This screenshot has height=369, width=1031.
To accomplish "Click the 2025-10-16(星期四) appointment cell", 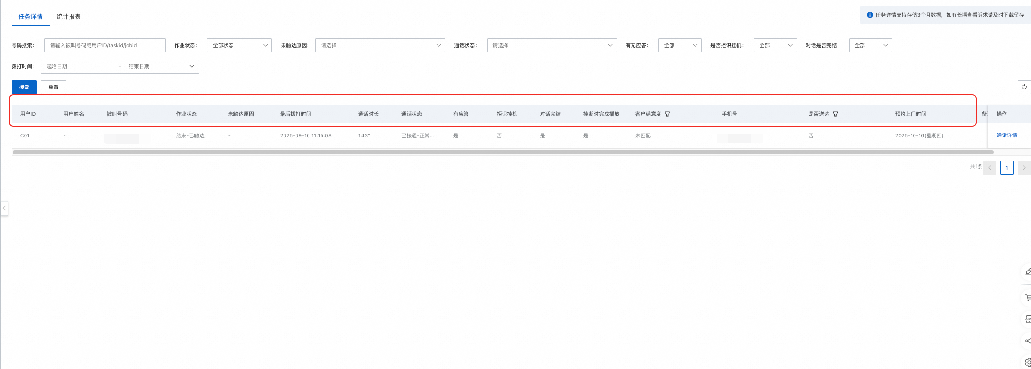I will tap(919, 136).
